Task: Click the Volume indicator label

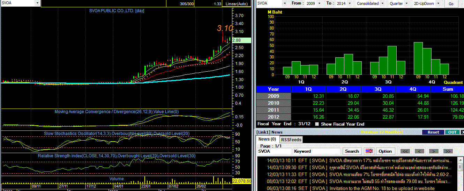Action: (x=117, y=179)
